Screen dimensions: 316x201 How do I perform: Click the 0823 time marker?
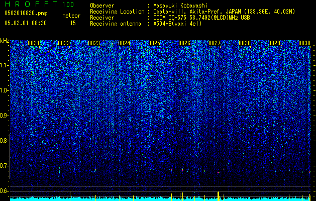(94, 43)
